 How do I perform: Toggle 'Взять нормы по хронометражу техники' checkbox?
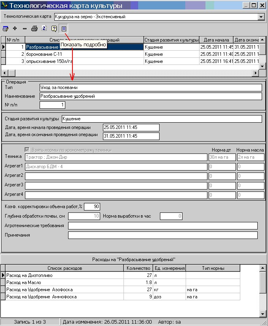27,150
